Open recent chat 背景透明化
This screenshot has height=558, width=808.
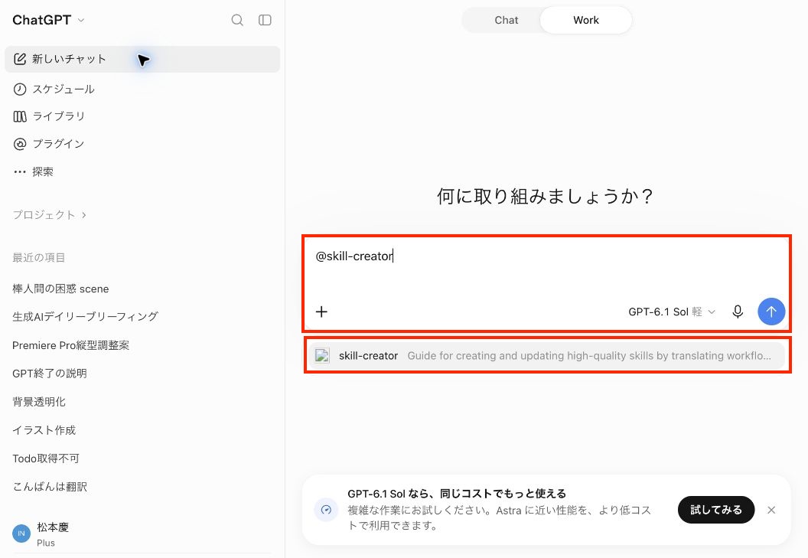[142, 402]
